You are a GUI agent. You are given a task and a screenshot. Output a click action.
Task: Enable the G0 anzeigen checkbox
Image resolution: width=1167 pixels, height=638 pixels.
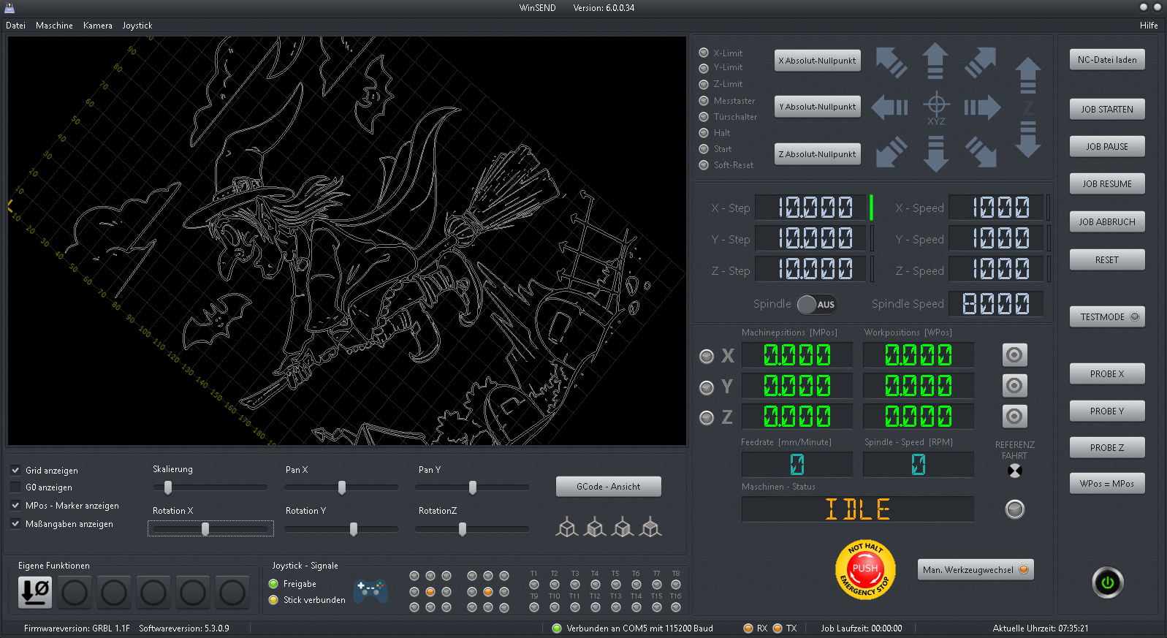click(x=15, y=487)
